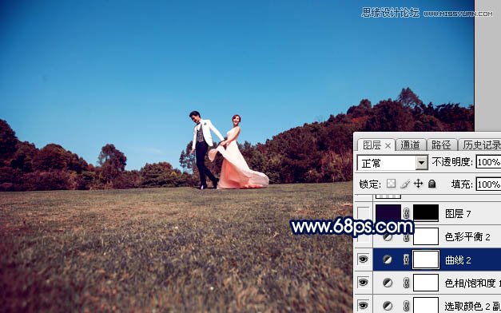
Task: Select the 曲线 2 layer name
Action: [458, 260]
